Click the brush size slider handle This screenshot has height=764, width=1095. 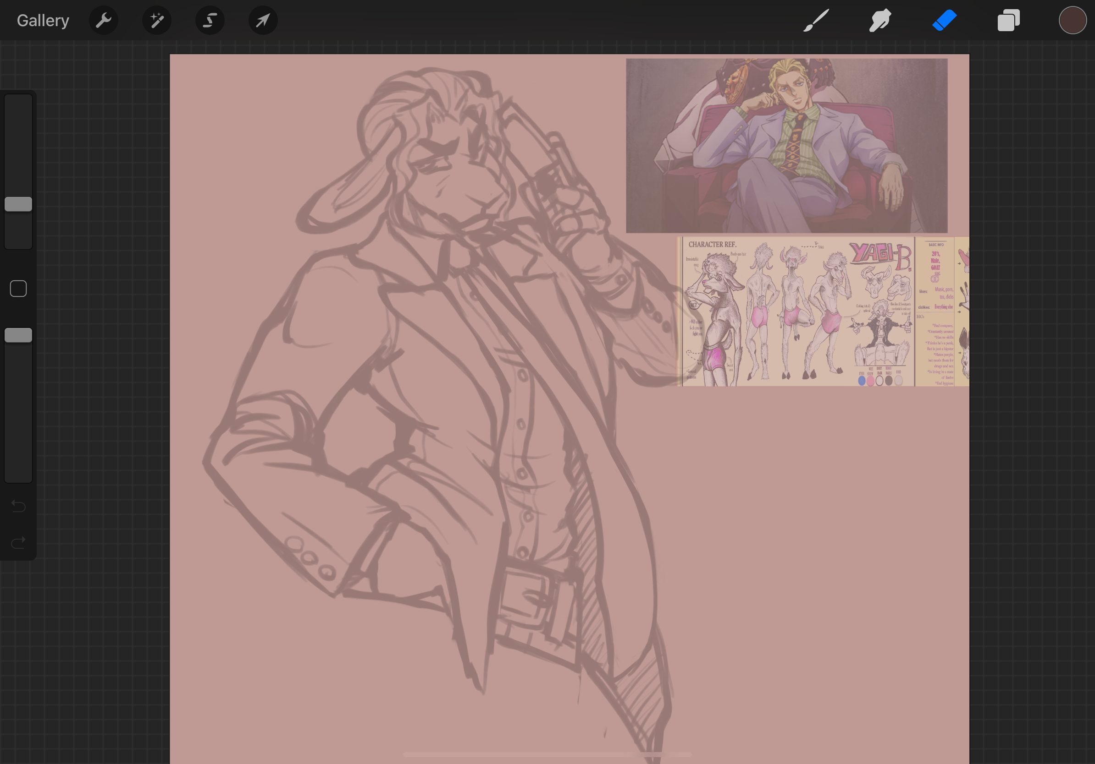(18, 204)
